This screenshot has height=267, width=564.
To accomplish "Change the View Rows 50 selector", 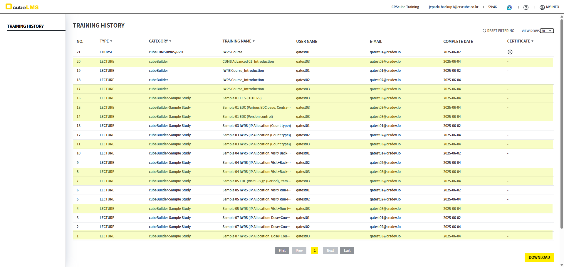I will (547, 31).
